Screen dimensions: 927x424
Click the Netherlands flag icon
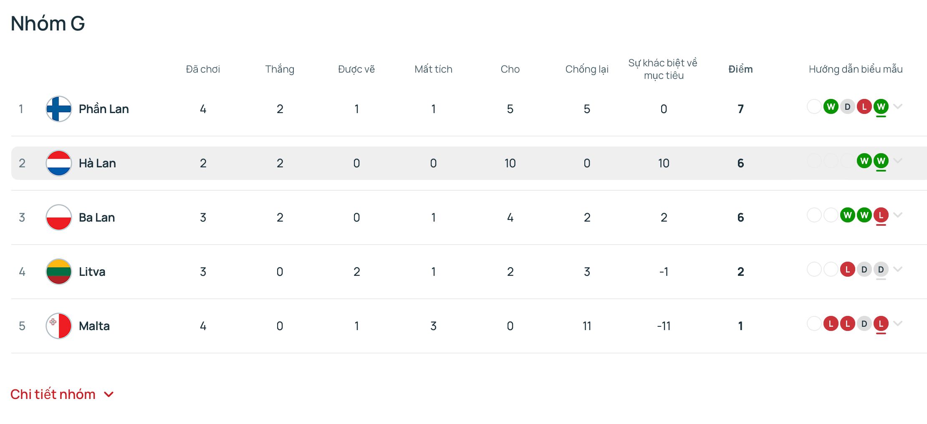pyautogui.click(x=59, y=163)
